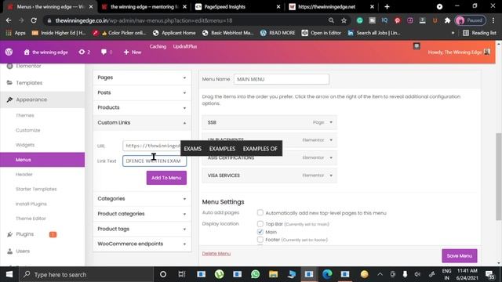Viewport: 502px width, 282px height.
Task: Open Customize under Appearance
Action: click(28, 130)
